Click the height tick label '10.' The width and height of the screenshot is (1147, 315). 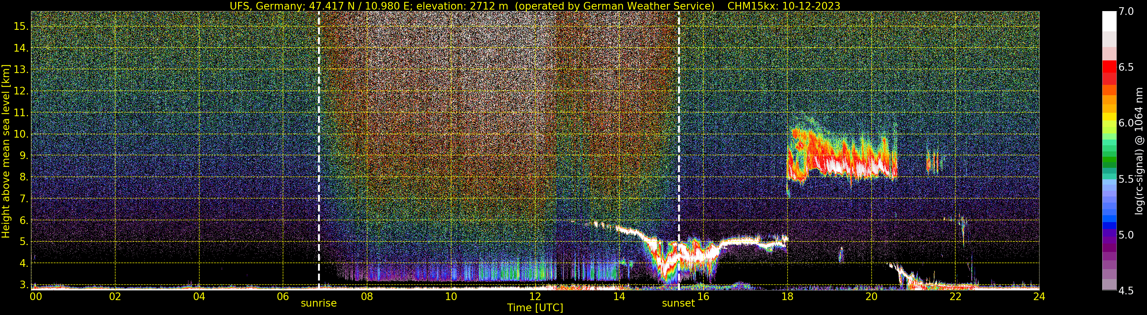21,134
